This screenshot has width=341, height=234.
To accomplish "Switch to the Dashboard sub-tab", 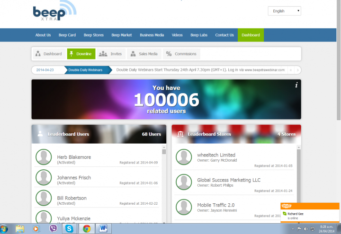I will coord(49,54).
